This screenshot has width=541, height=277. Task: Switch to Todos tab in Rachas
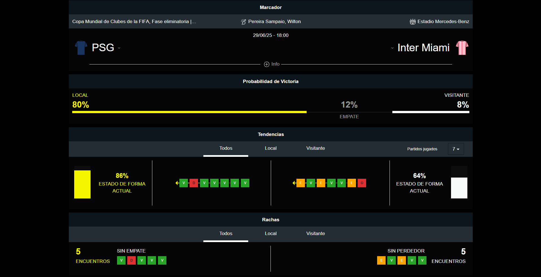pyautogui.click(x=226, y=234)
